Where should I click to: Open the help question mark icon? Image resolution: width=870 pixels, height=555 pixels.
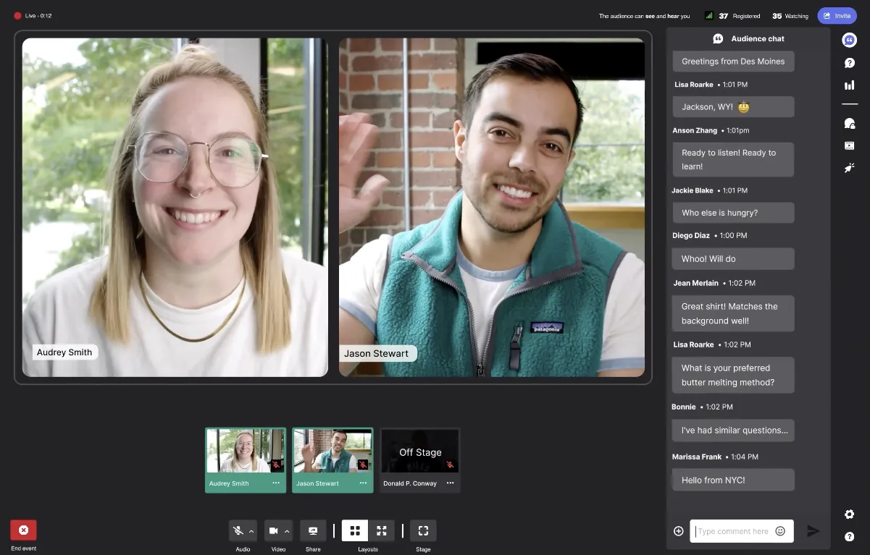[850, 537]
